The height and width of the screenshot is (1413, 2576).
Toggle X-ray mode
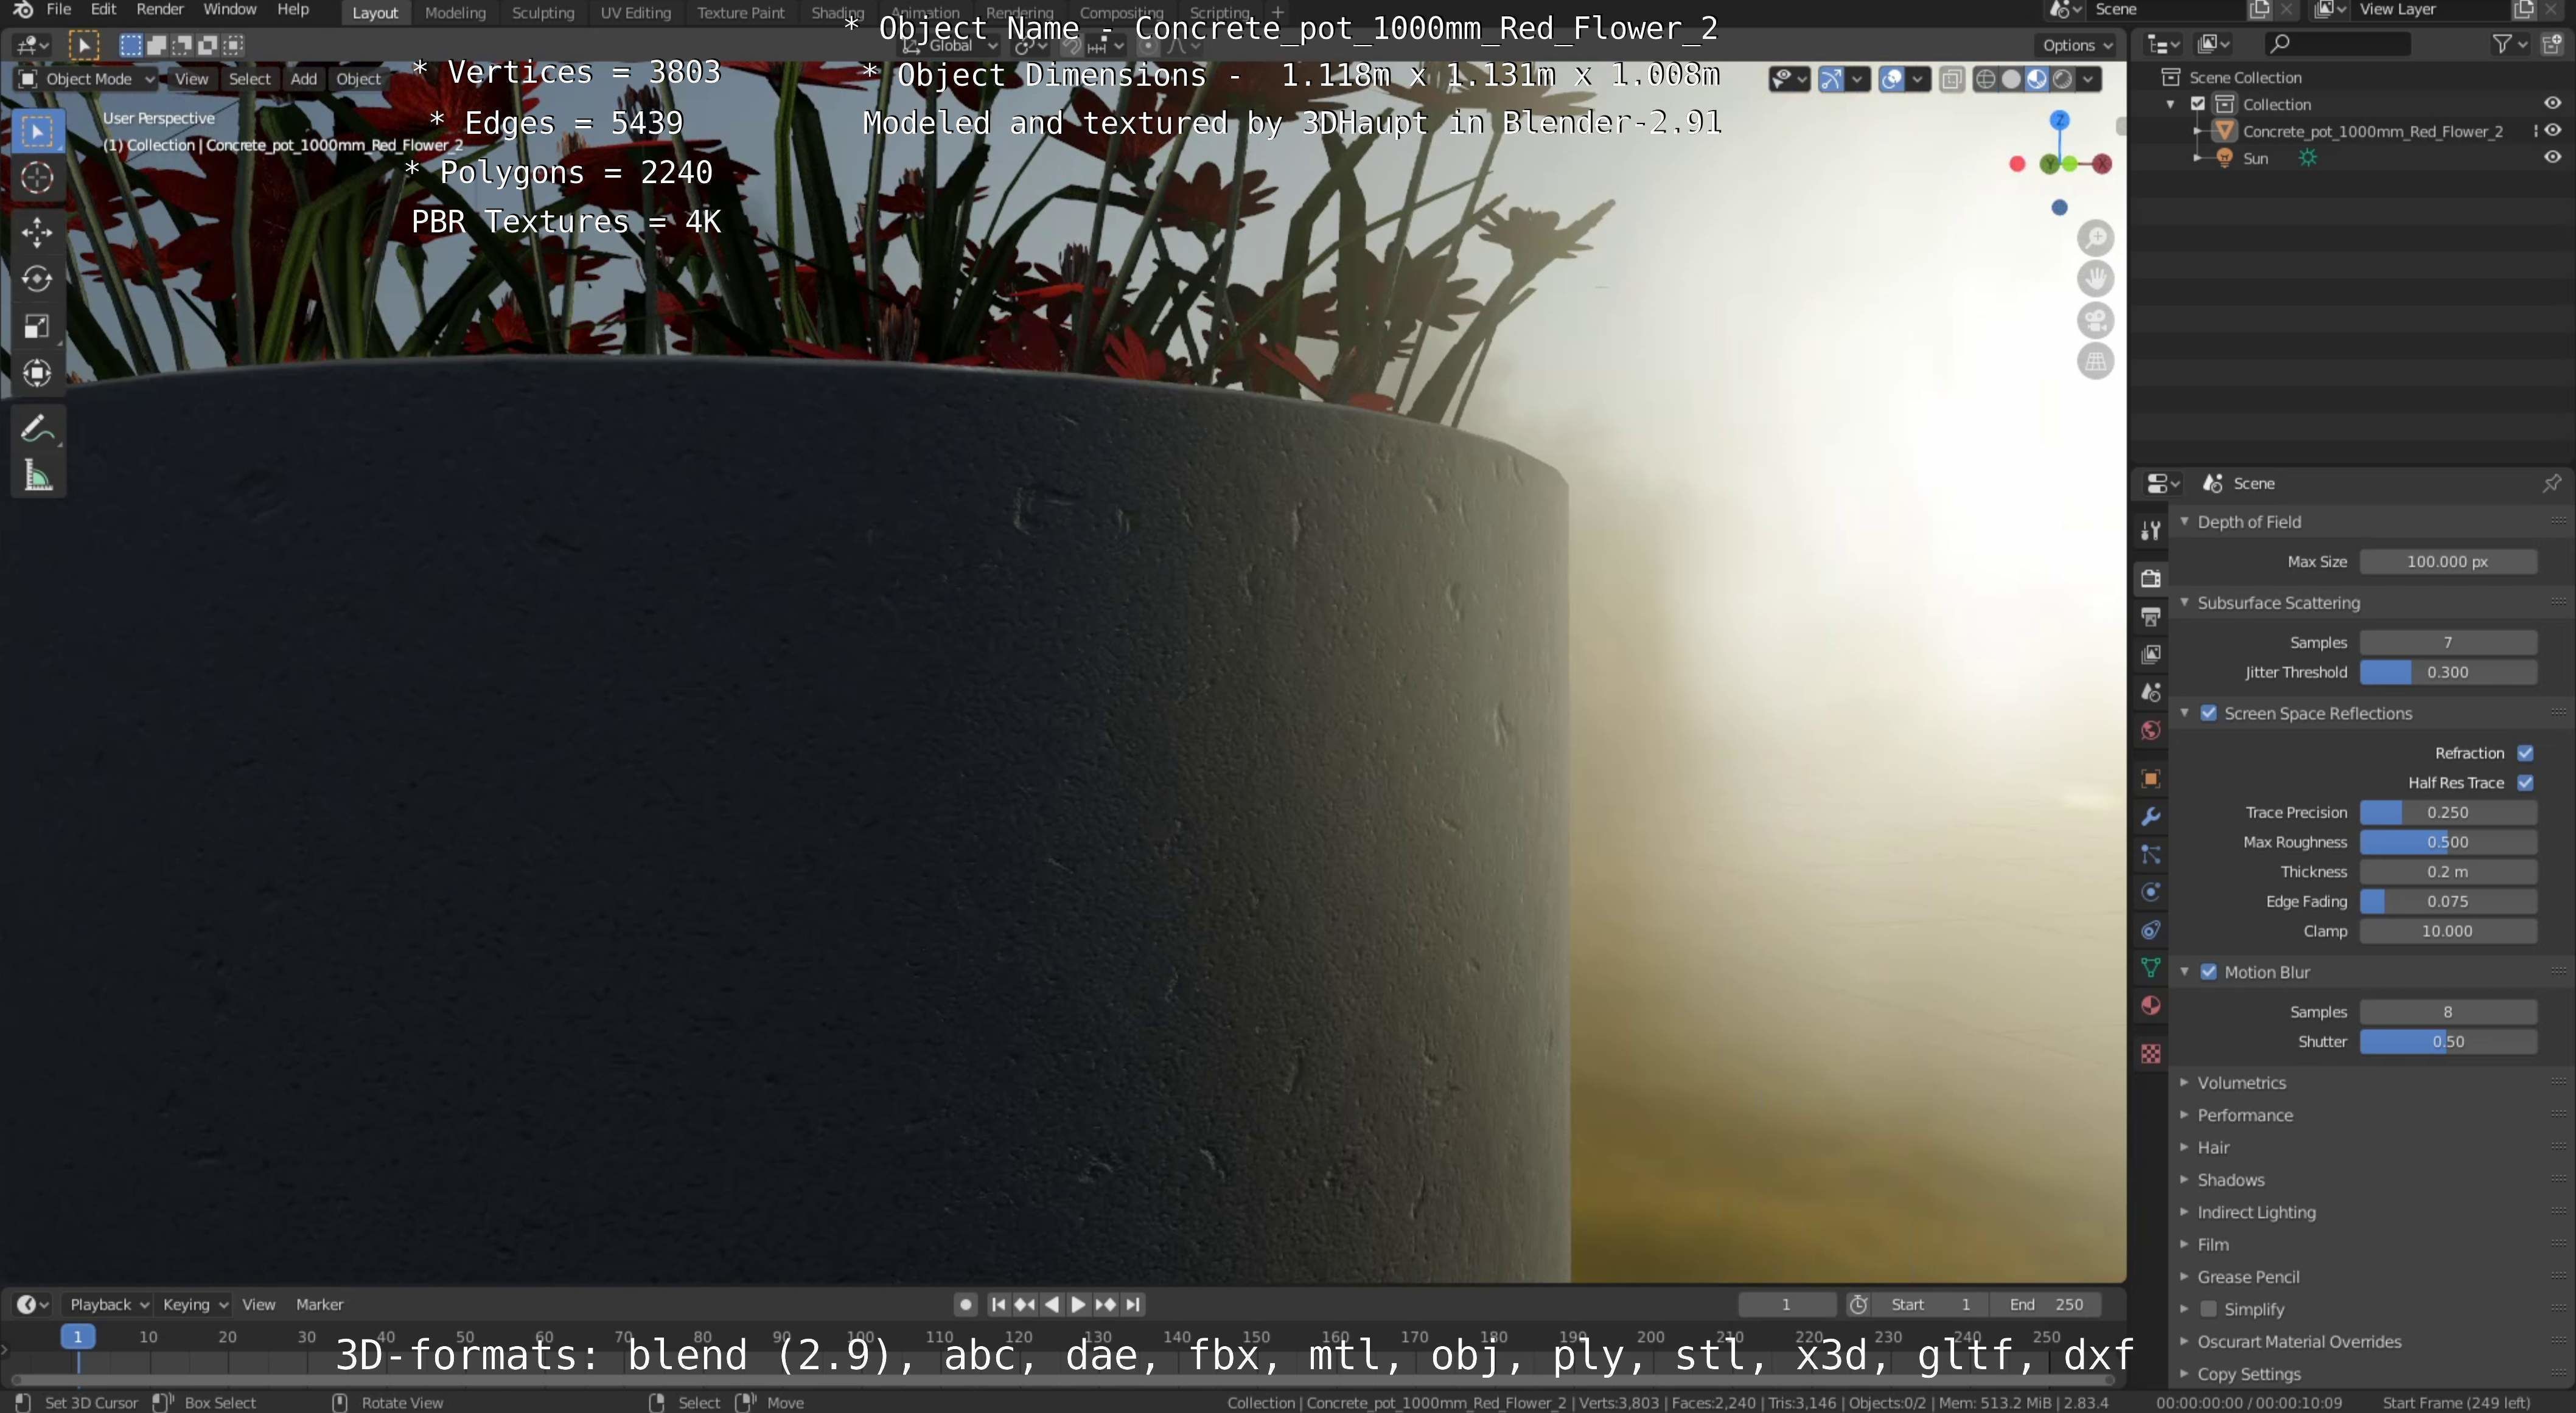[x=1951, y=79]
